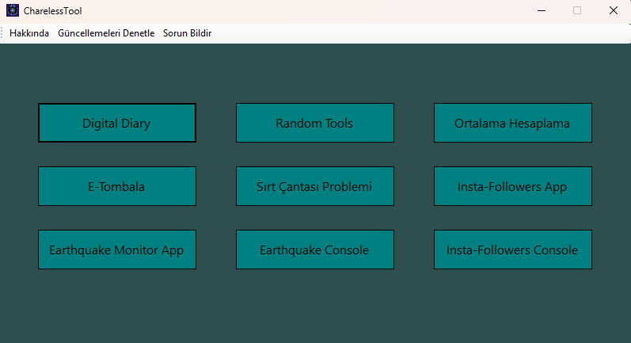The width and height of the screenshot is (631, 343).
Task: Open the Random Tools button
Action: [314, 123]
